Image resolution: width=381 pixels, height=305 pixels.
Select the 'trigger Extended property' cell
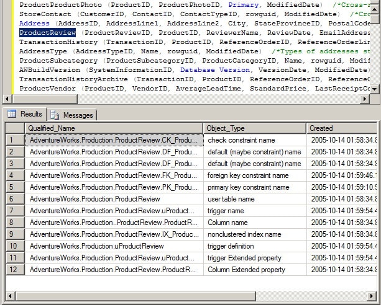coord(255,258)
